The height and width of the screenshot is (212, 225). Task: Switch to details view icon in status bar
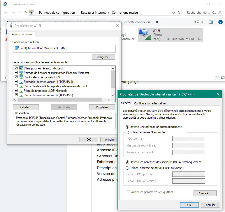[x=217, y=78]
